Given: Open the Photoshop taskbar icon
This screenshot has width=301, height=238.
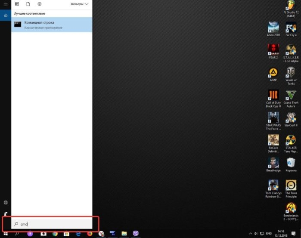Looking at the screenshot, I should (112, 233).
